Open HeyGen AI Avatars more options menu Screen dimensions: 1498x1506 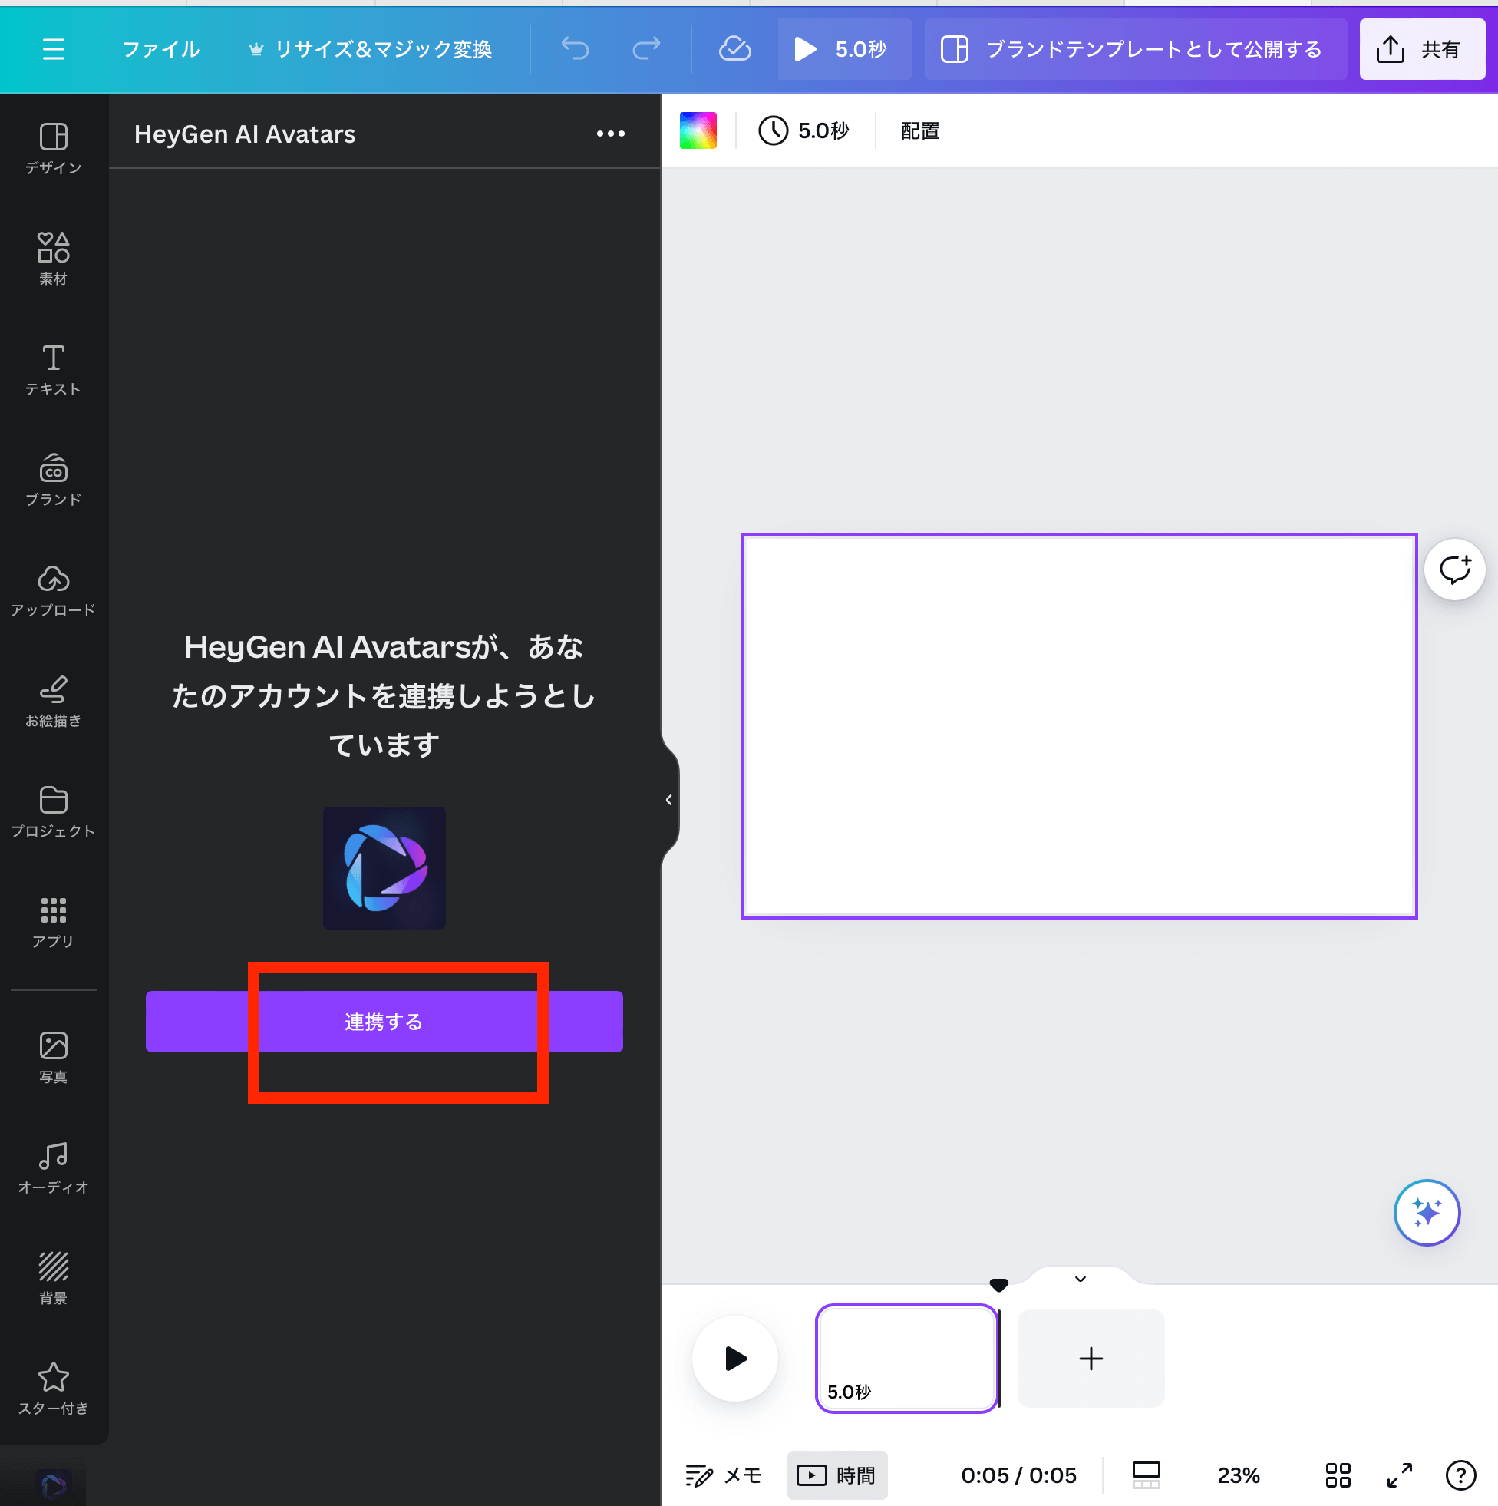click(610, 134)
